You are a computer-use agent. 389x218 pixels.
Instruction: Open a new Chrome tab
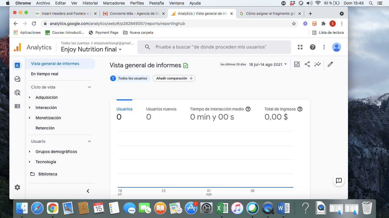(x=310, y=14)
